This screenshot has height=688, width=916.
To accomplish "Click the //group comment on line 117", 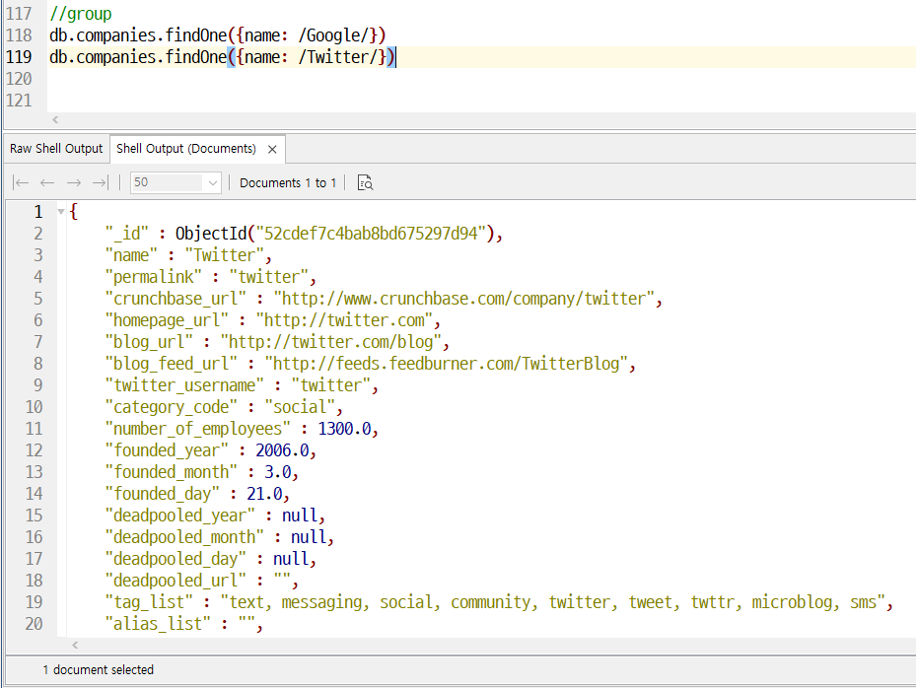I will click(x=81, y=14).
